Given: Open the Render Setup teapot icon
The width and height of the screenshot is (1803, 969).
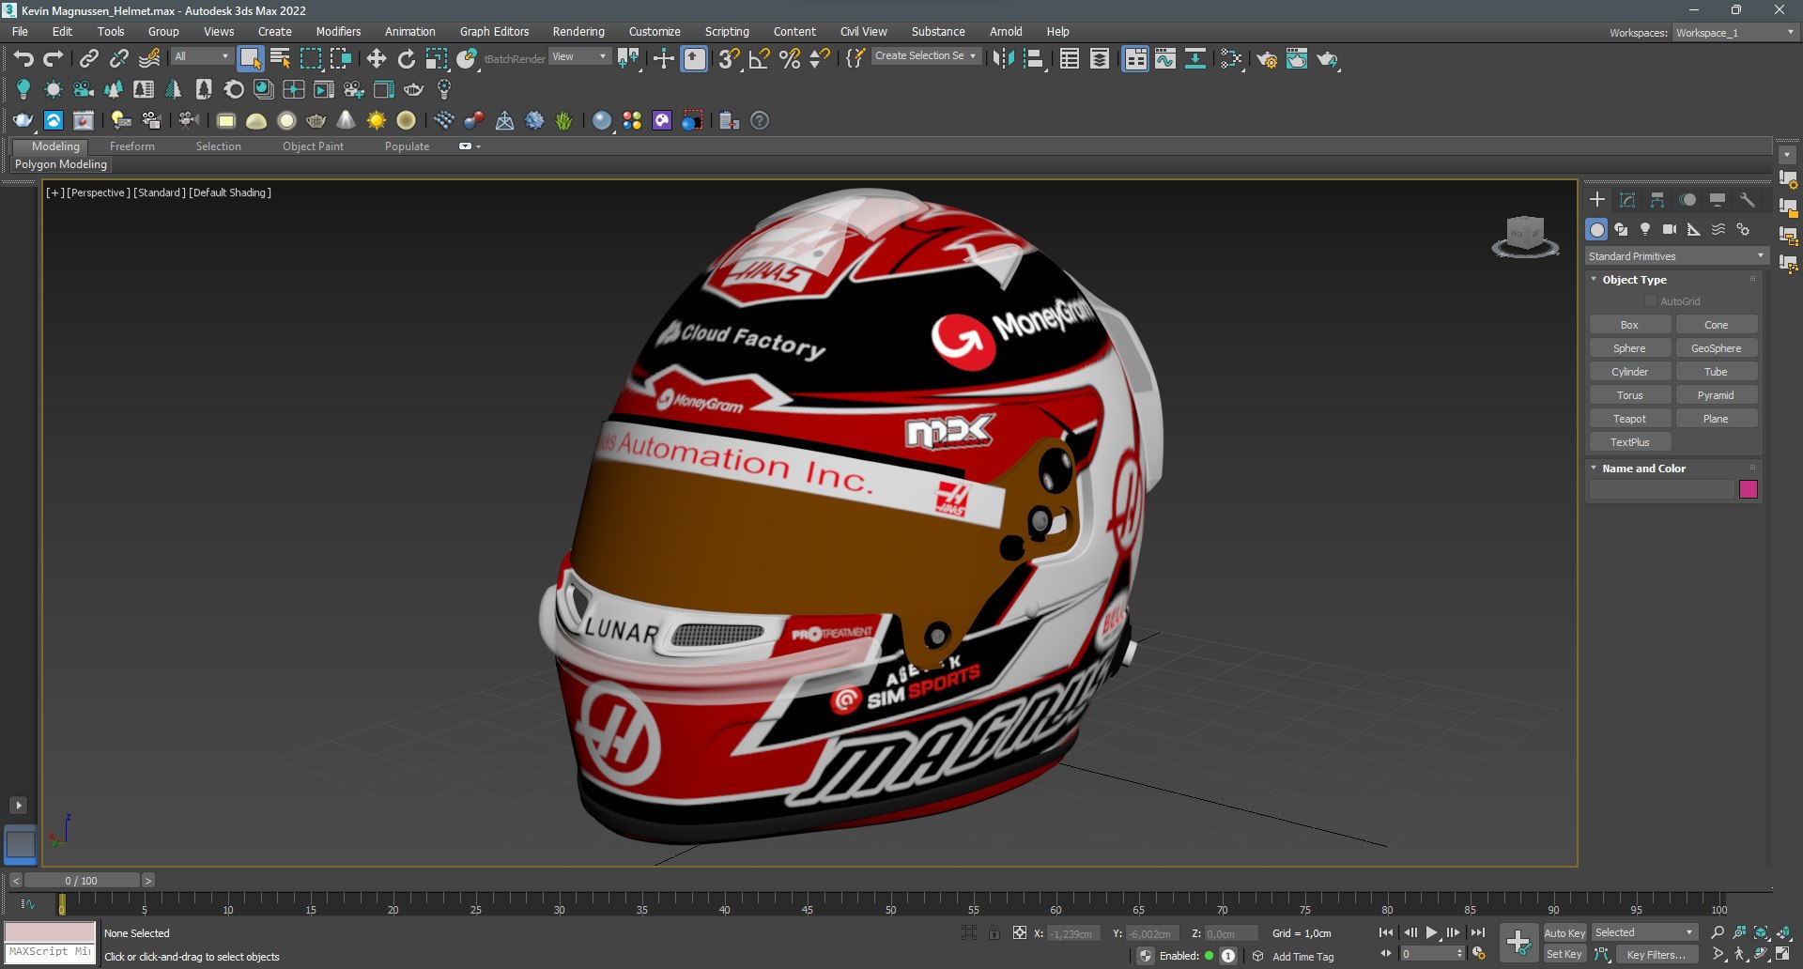Looking at the screenshot, I should tap(1266, 59).
